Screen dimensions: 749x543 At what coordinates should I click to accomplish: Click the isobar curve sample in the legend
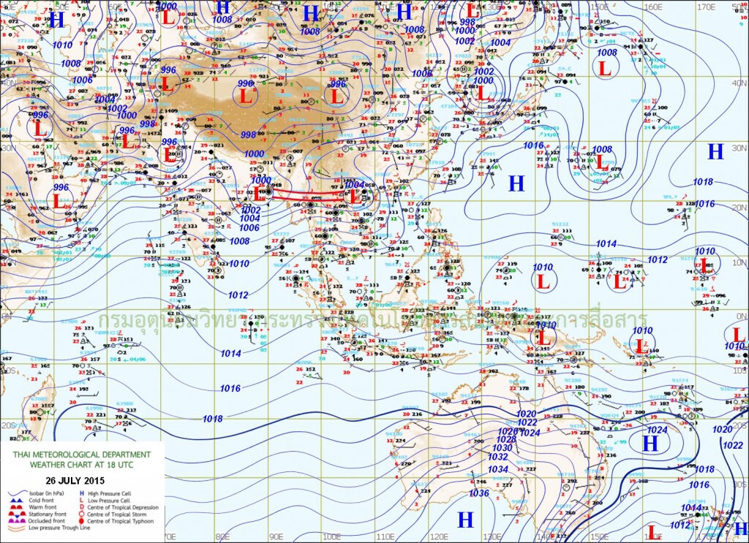pyautogui.click(x=18, y=493)
